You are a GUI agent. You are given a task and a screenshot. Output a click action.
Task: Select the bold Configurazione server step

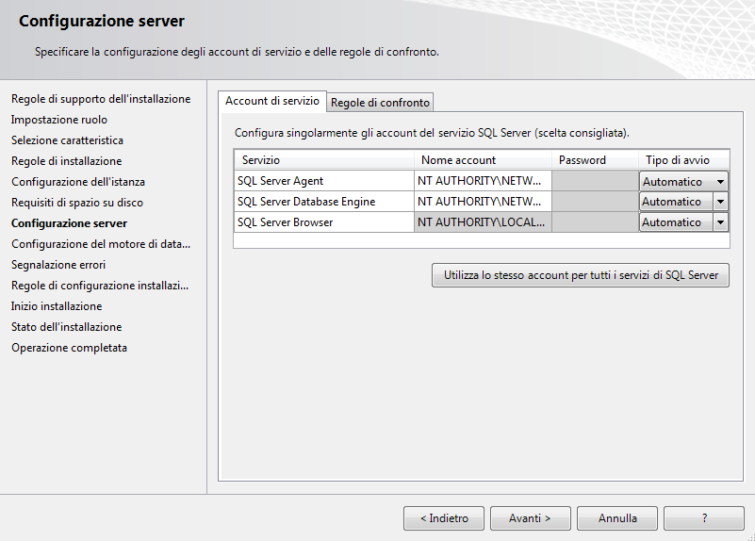[x=70, y=222]
